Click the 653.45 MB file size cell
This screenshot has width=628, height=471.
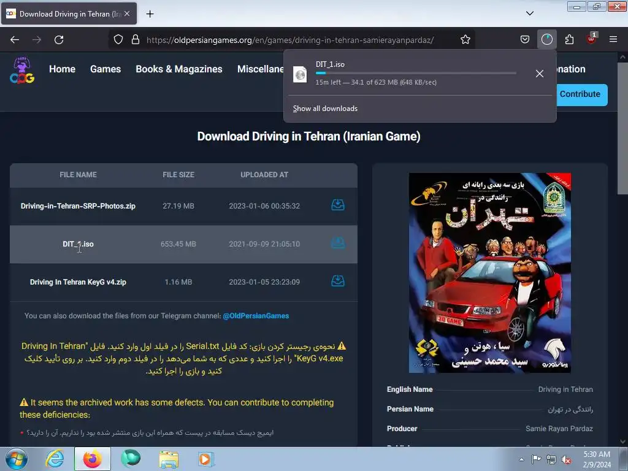pyautogui.click(x=178, y=244)
